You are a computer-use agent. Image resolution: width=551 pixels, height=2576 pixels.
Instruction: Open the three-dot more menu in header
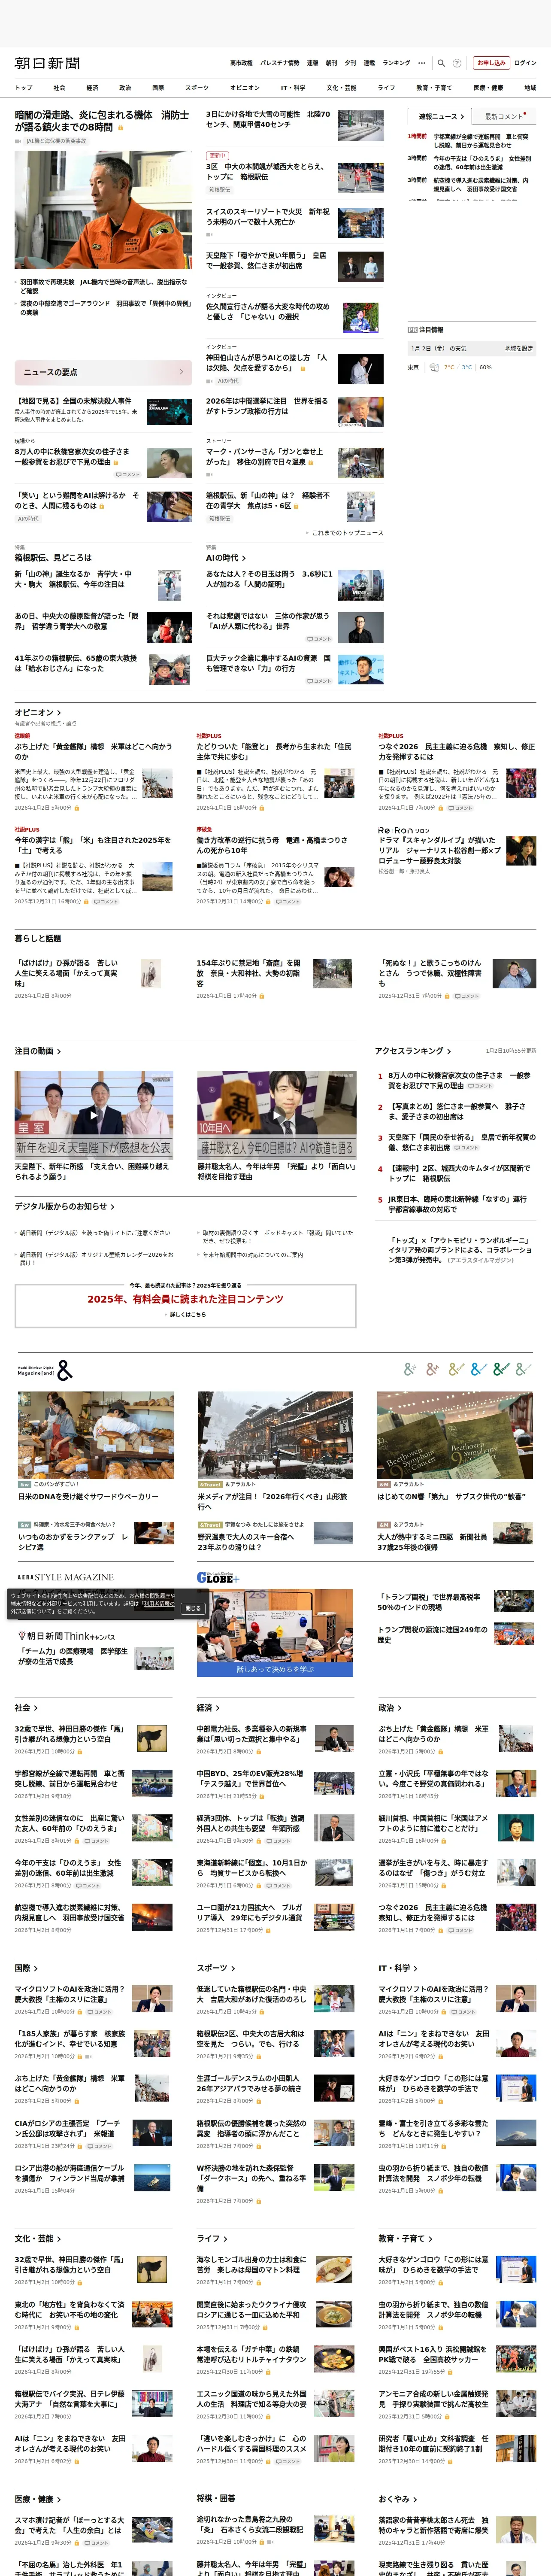(x=422, y=63)
